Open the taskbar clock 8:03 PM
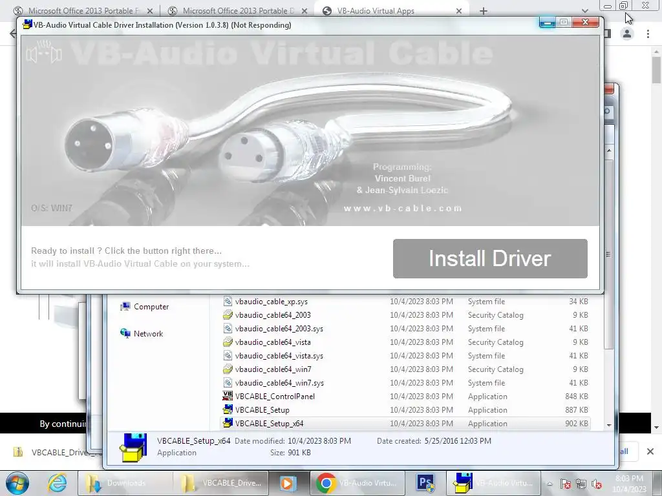The image size is (662, 496). point(629,484)
